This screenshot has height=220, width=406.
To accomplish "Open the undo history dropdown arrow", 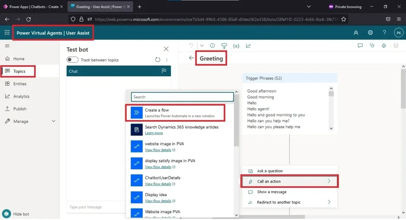I will (x=202, y=46).
